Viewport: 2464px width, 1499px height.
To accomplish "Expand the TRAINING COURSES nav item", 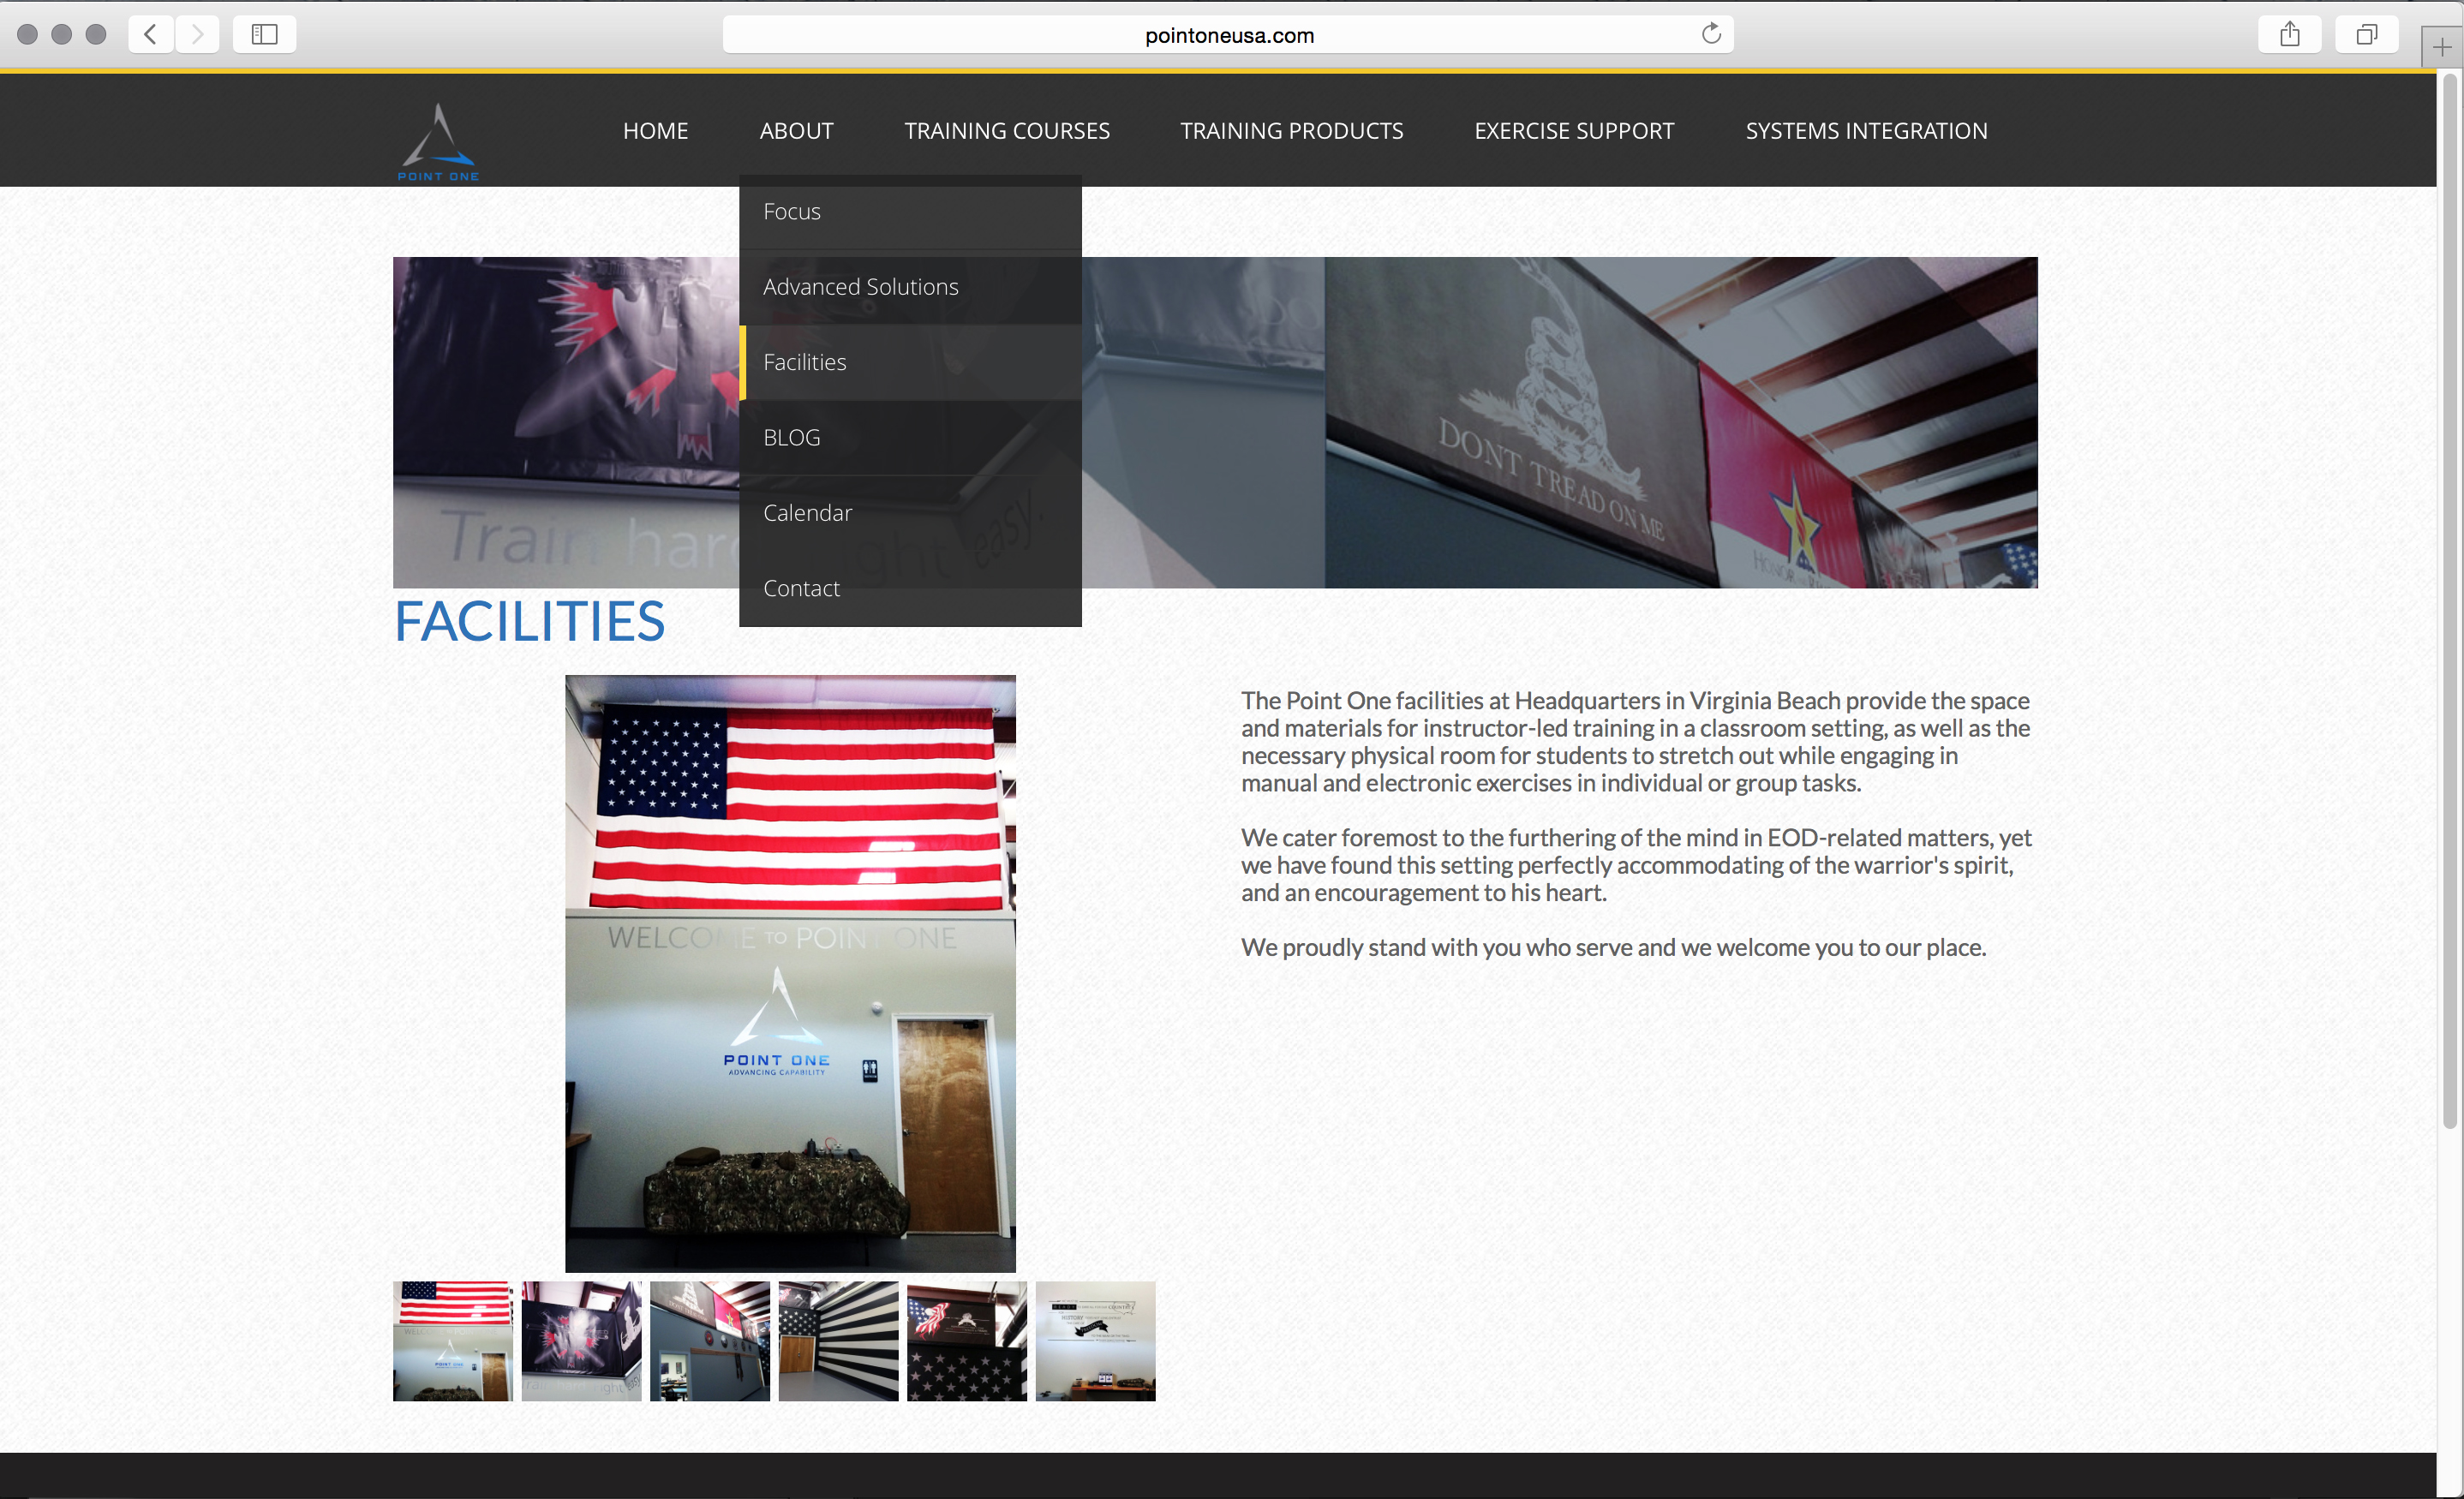I will pyautogui.click(x=1006, y=131).
